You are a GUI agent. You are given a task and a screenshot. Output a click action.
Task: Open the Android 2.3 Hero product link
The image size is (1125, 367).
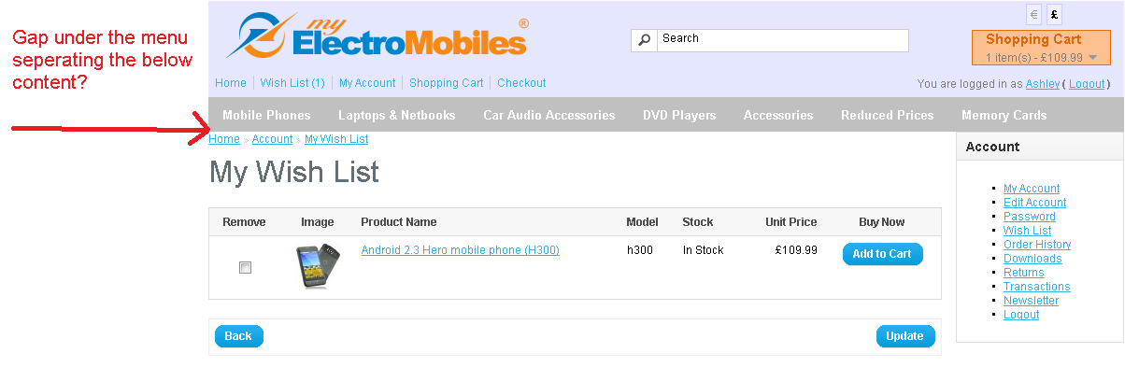(460, 250)
